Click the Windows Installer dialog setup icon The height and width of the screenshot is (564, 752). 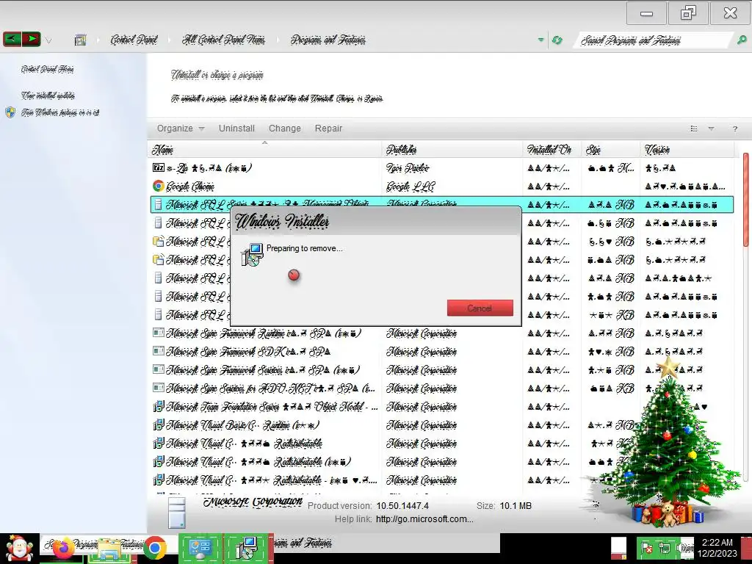point(253,255)
